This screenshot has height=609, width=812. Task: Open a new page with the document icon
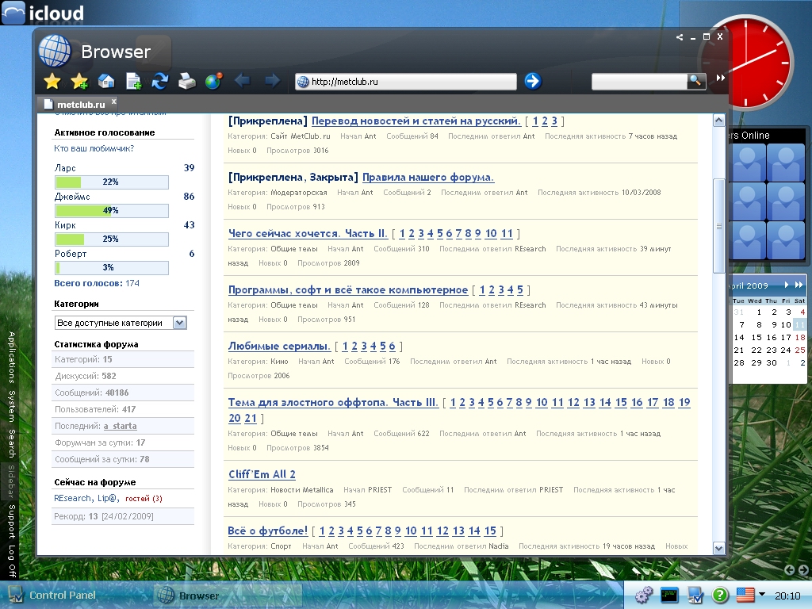(133, 81)
